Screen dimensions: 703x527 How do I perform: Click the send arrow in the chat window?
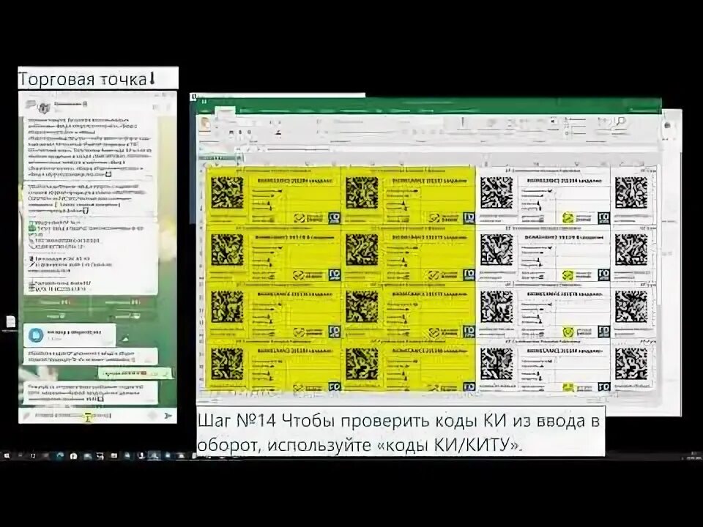pos(168,416)
